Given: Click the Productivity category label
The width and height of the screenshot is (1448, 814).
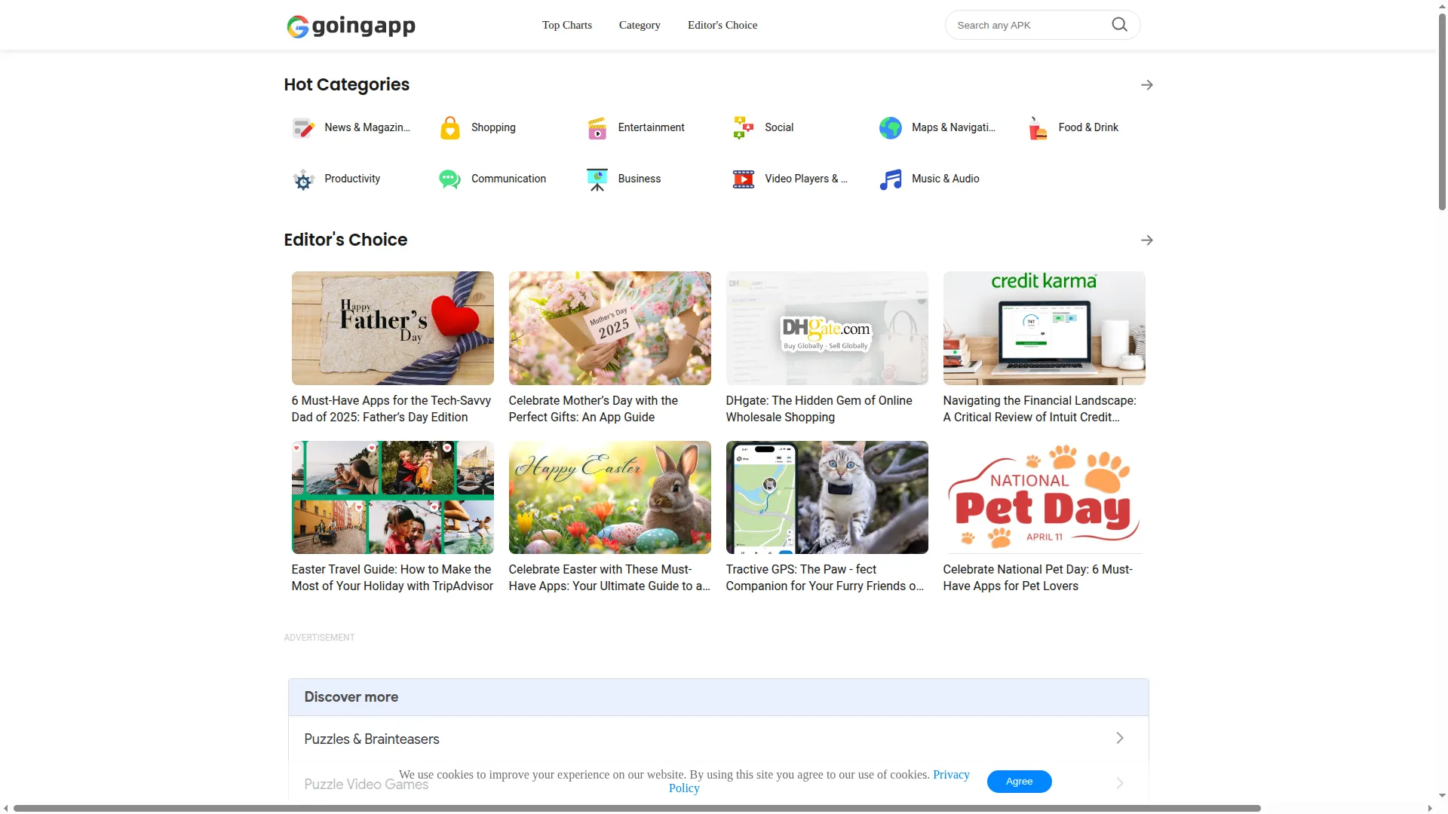Looking at the screenshot, I should click(352, 179).
